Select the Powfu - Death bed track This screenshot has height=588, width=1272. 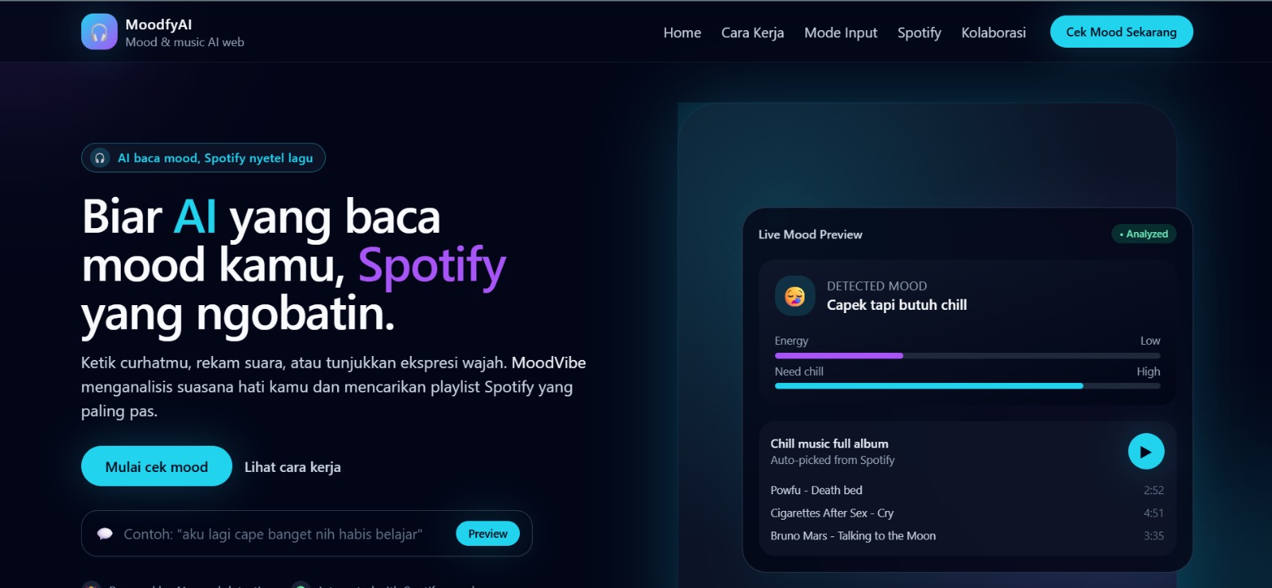[x=816, y=490]
